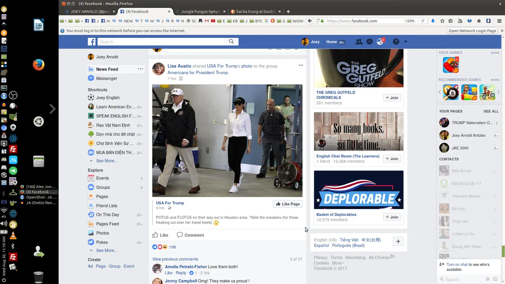505x284 pixels.
Task: Open Rao Vặt Nam Định shortcut
Action: point(113,125)
